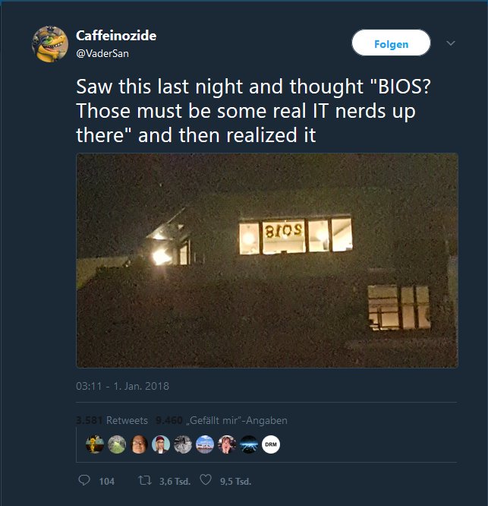
Task: Click the retweet arrows icon
Action: click(145, 481)
